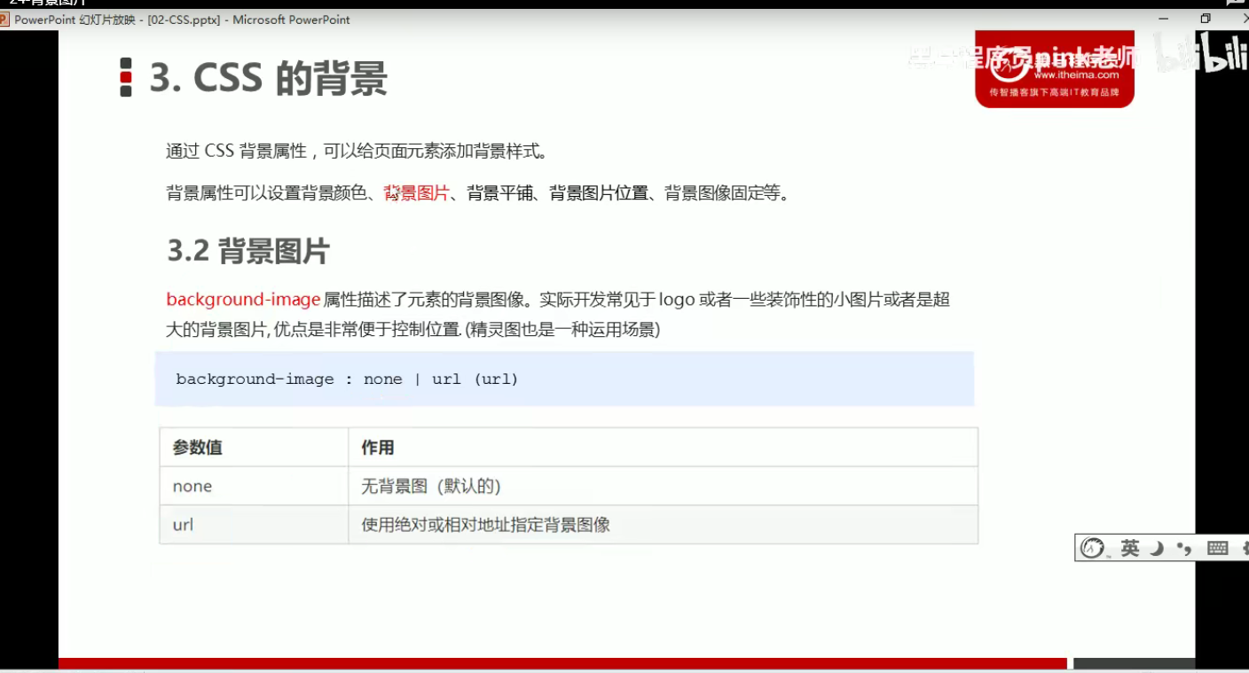This screenshot has width=1249, height=673.
Task: Click the text "背景平铺" in the paragraph
Action: click(499, 192)
